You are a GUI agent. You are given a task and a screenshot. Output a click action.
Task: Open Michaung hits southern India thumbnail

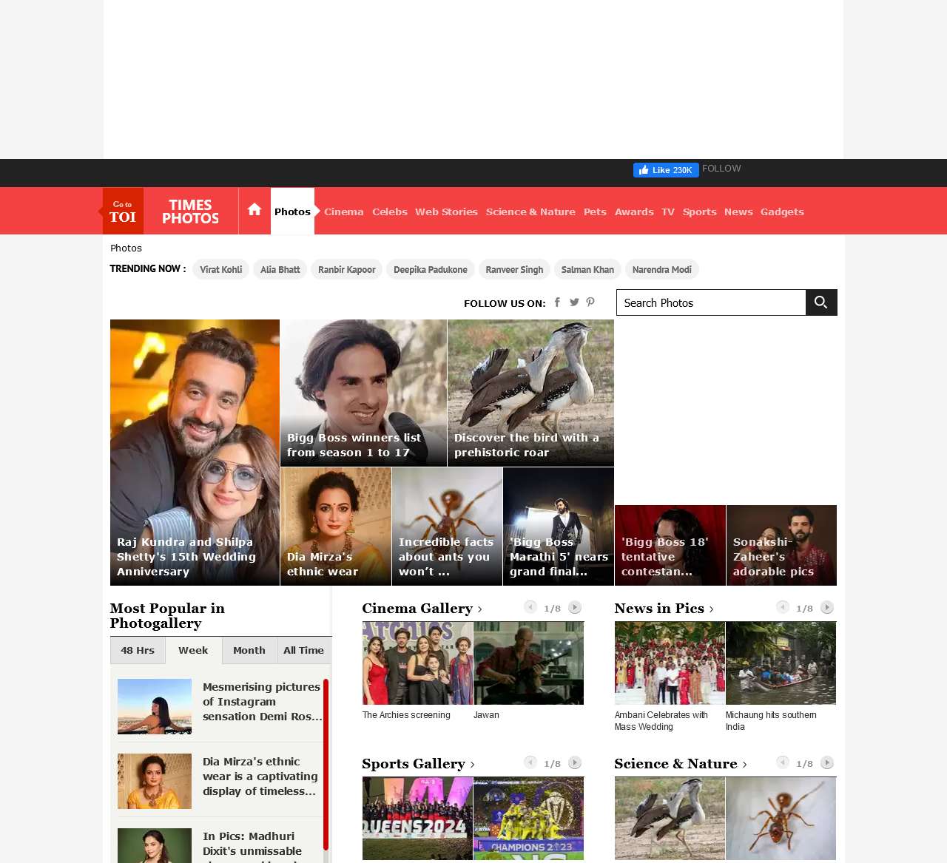tap(781, 663)
